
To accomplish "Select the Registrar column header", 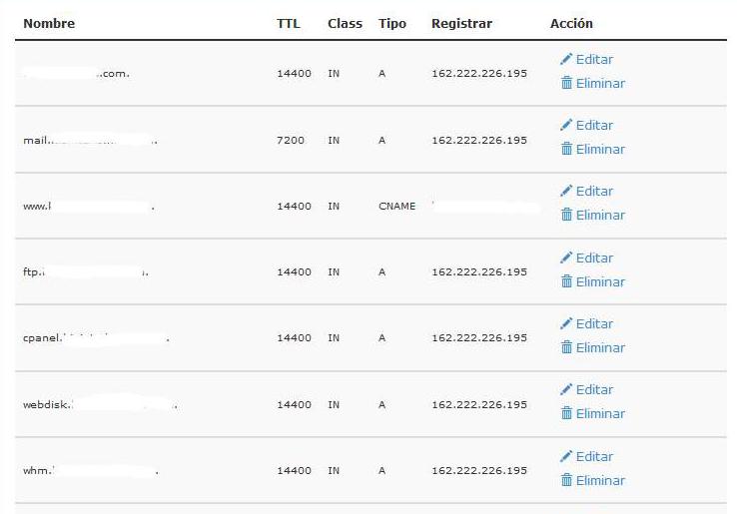I will [461, 24].
